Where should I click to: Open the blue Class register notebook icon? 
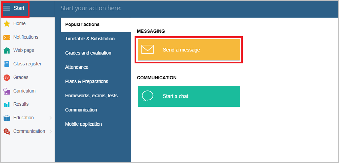[x=7, y=64]
